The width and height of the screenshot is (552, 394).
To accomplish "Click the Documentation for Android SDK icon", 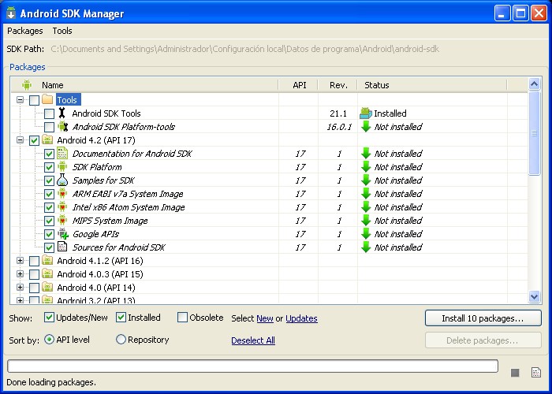I will 62,153.
